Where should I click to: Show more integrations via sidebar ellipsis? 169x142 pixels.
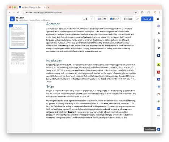pos(159,116)
